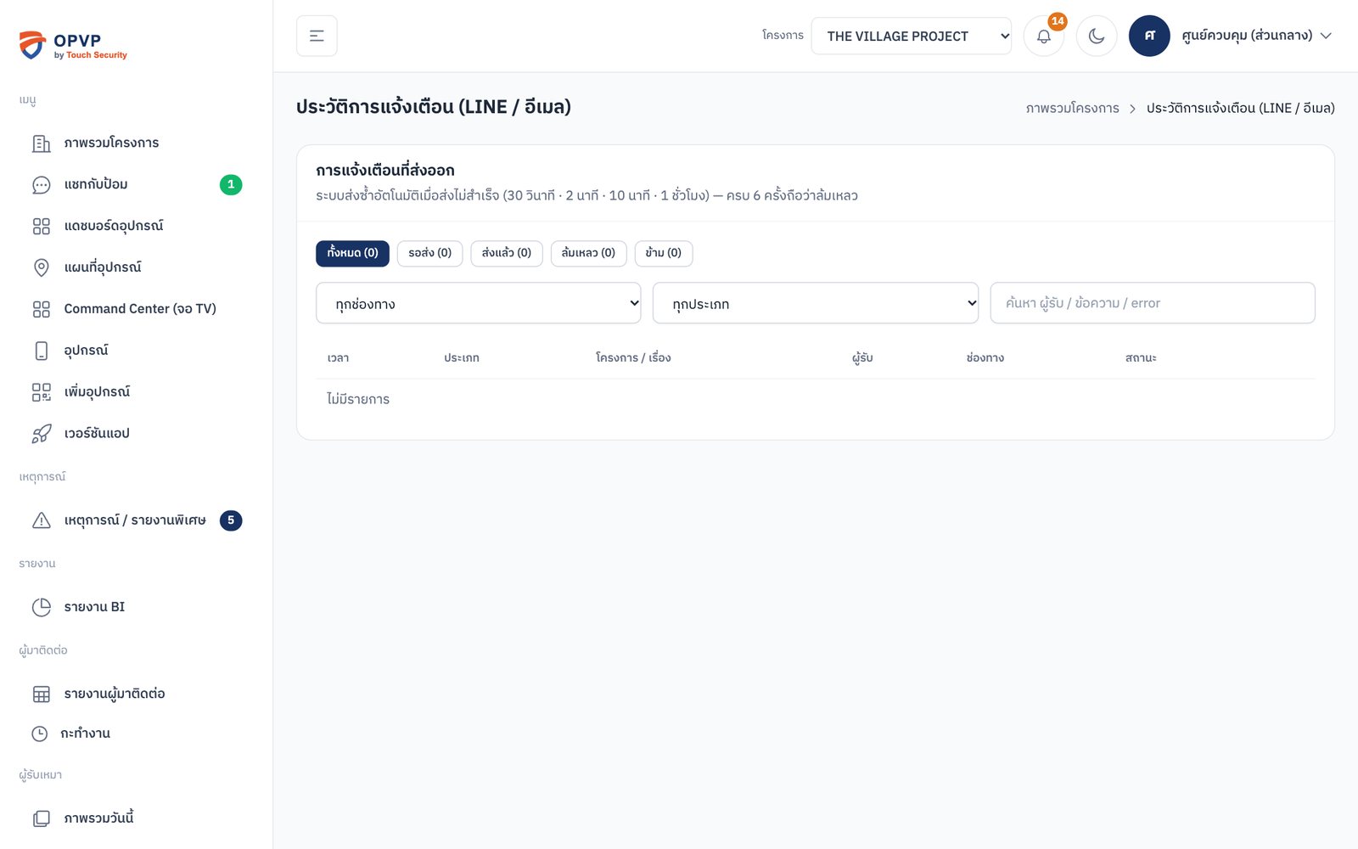Select the ทั้งหมด (0) filter tab
The width and height of the screenshot is (1358, 849).
(352, 253)
